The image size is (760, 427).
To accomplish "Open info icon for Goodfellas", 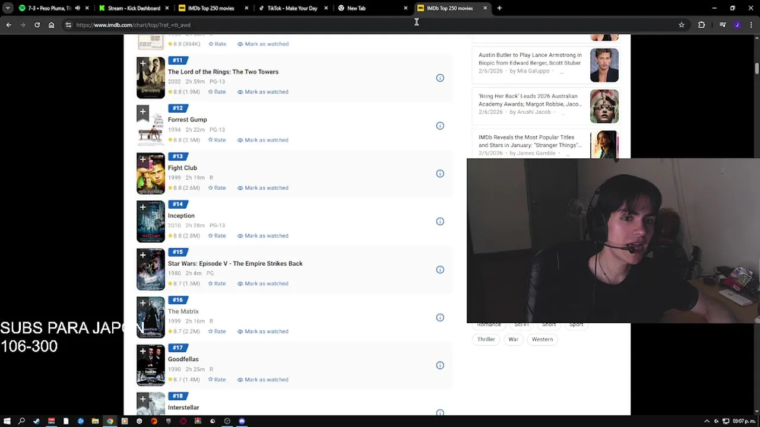I will [x=440, y=365].
